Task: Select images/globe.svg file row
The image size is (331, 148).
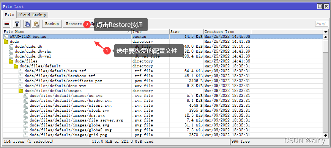Action: coord(163,125)
